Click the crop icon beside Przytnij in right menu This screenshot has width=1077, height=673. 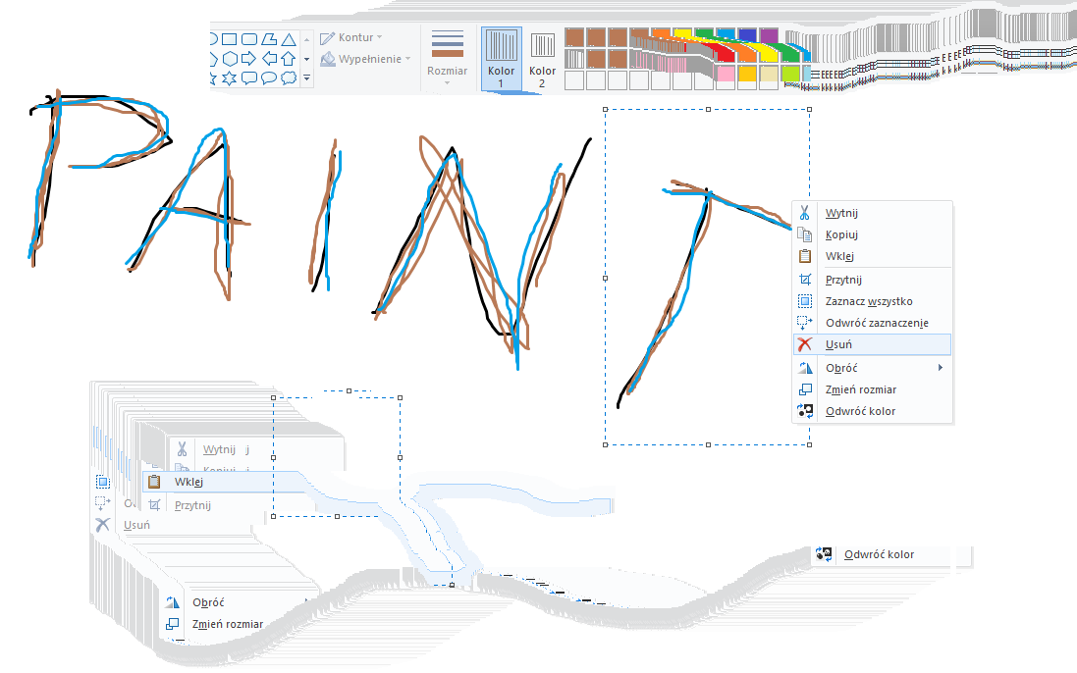point(804,280)
